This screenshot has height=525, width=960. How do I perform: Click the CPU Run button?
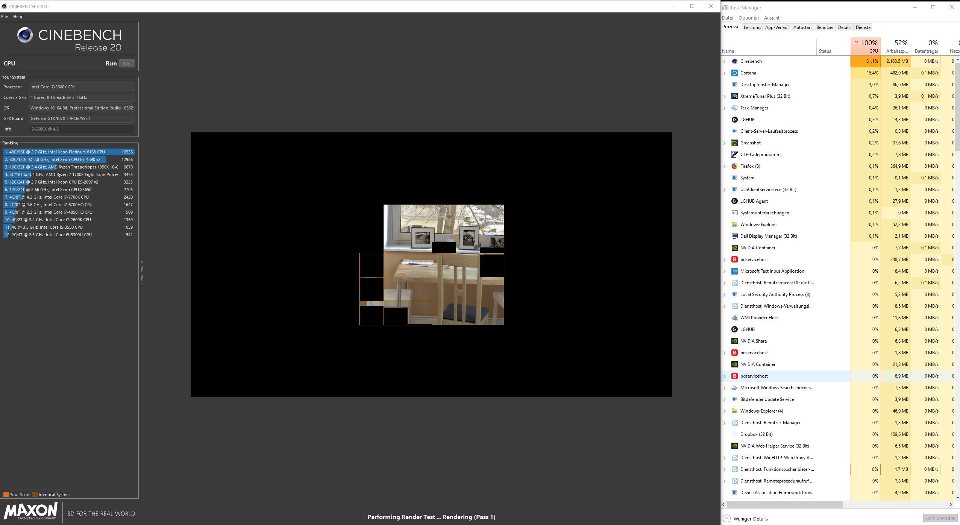(126, 63)
